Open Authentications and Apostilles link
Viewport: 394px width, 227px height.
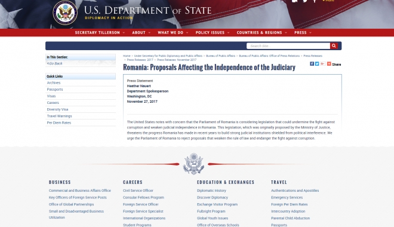tap(295, 191)
